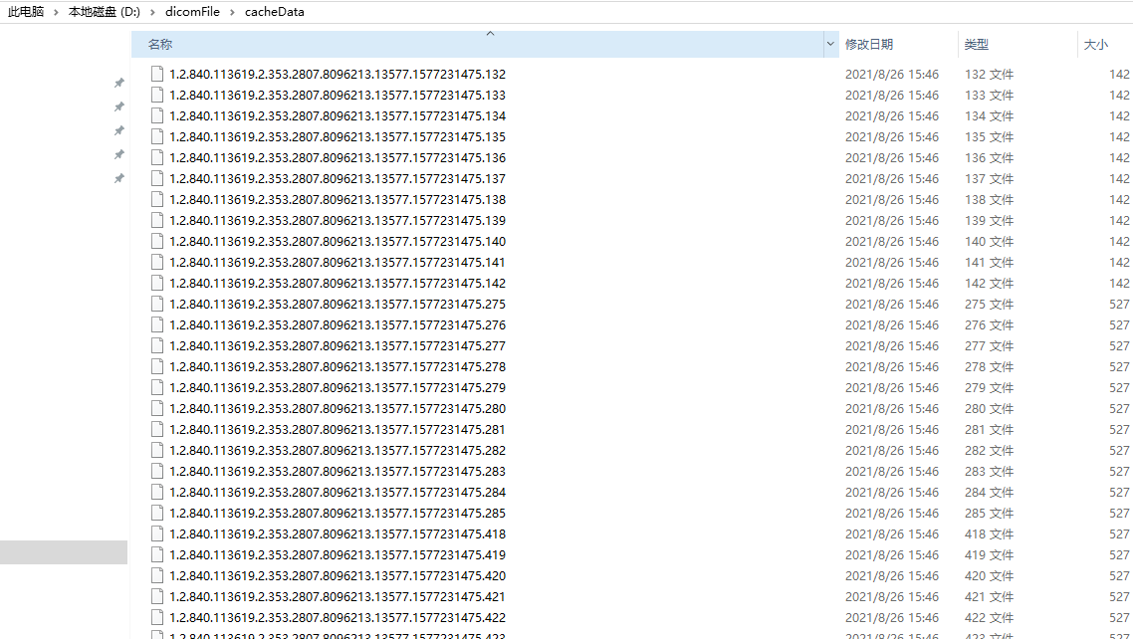
Task: Click the document icon for file ending .140
Action: click(157, 241)
